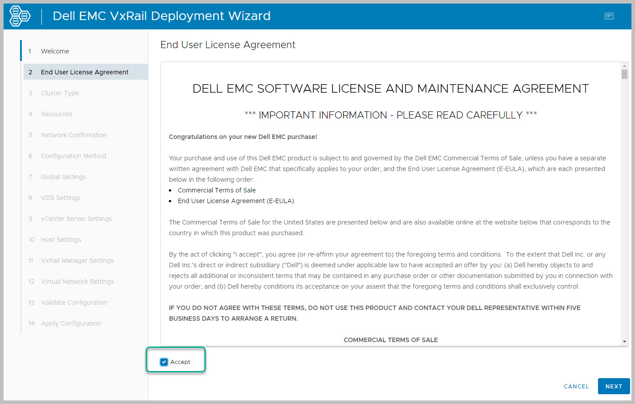Open the VDS Settings step

pyautogui.click(x=61, y=198)
